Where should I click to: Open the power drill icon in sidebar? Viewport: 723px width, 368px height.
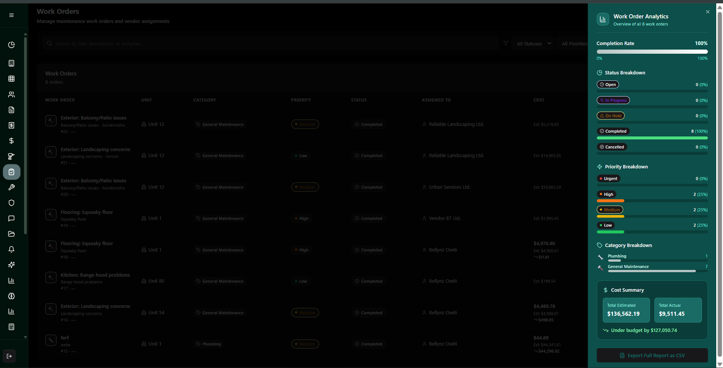[11, 156]
